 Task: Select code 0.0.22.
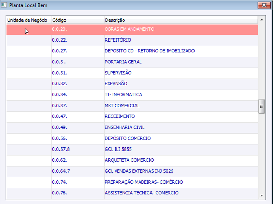pyautogui.click(x=59, y=40)
